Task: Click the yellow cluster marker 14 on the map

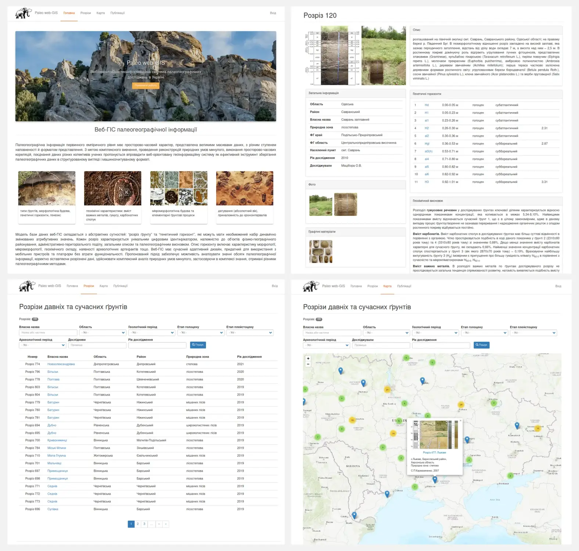Action: pos(393,433)
